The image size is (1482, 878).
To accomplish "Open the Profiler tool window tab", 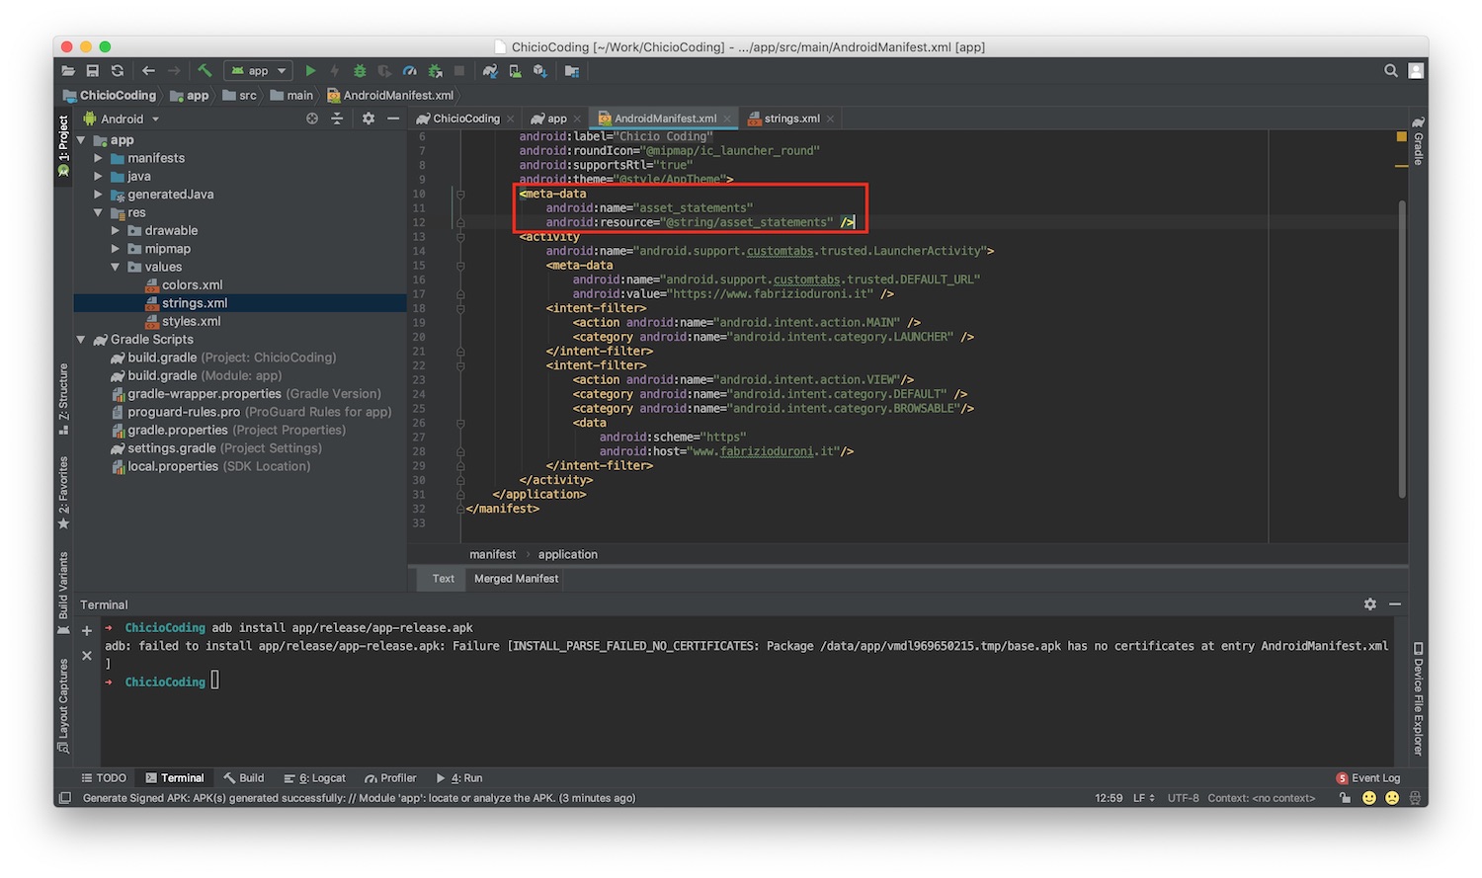I will coord(390,778).
